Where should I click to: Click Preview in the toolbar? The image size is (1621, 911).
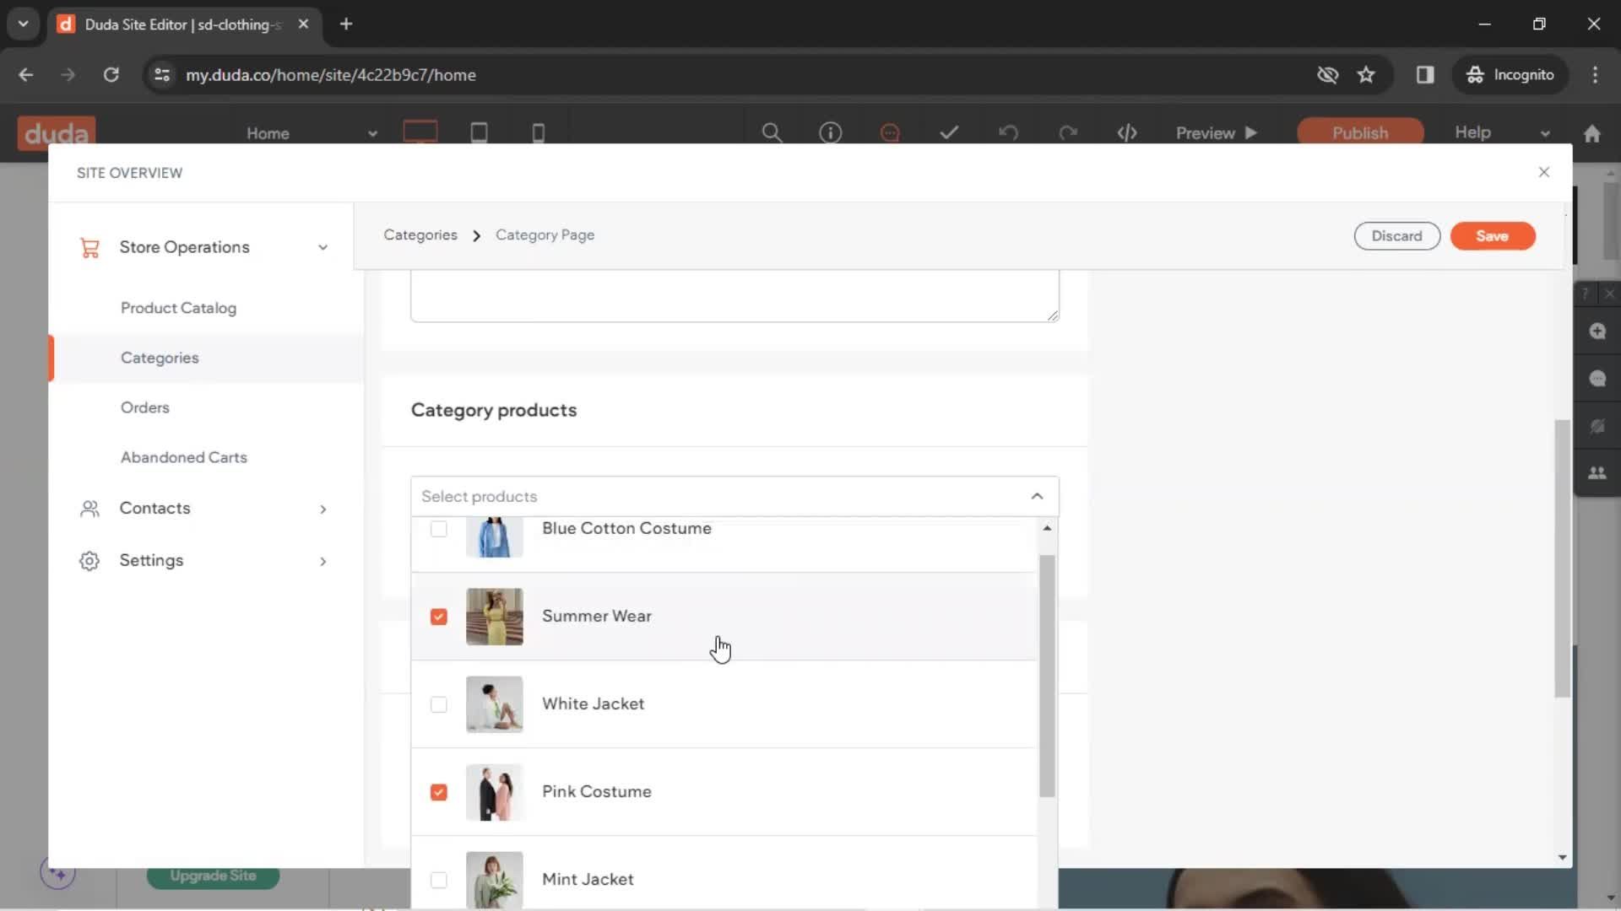coord(1216,132)
